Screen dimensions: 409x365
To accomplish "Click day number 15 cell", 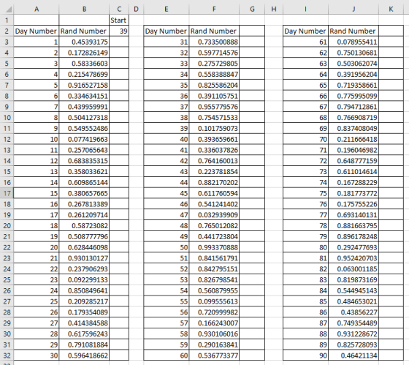I will (x=37, y=193).
